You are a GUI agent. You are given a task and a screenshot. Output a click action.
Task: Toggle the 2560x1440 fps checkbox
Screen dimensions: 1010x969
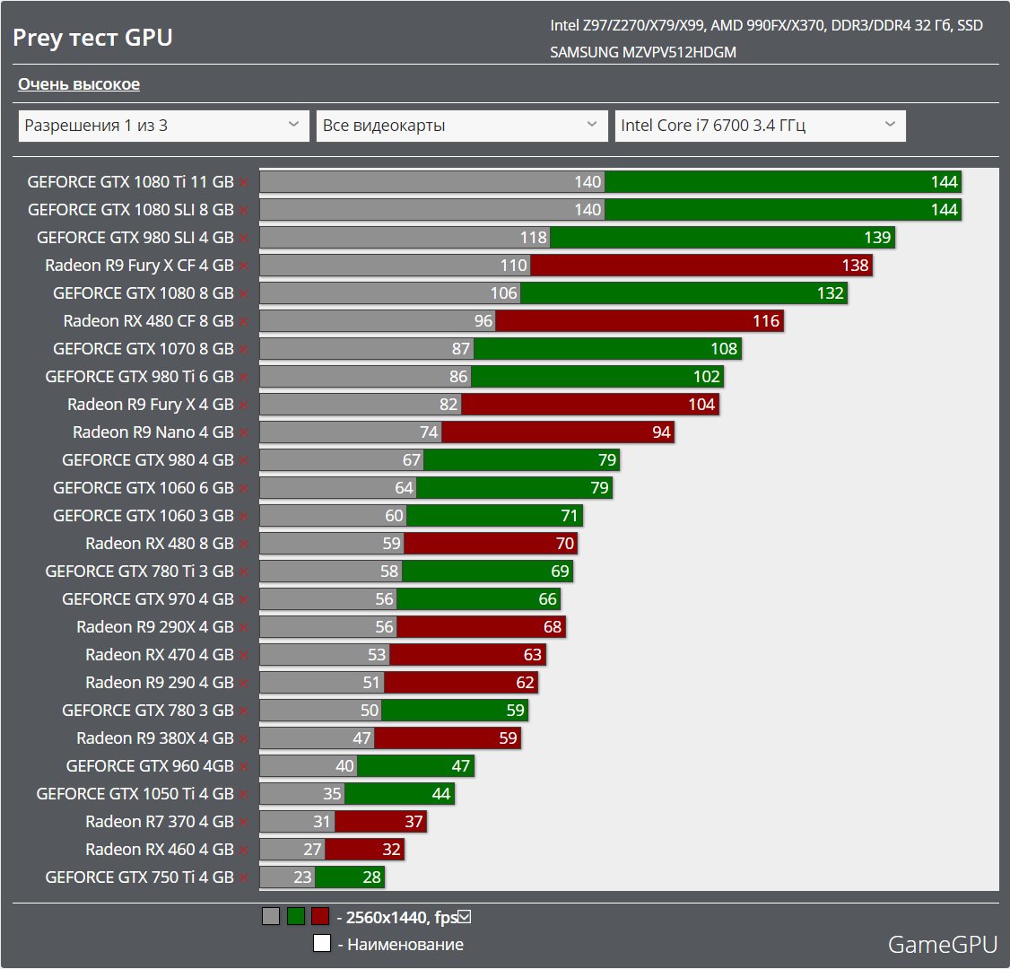click(x=465, y=916)
